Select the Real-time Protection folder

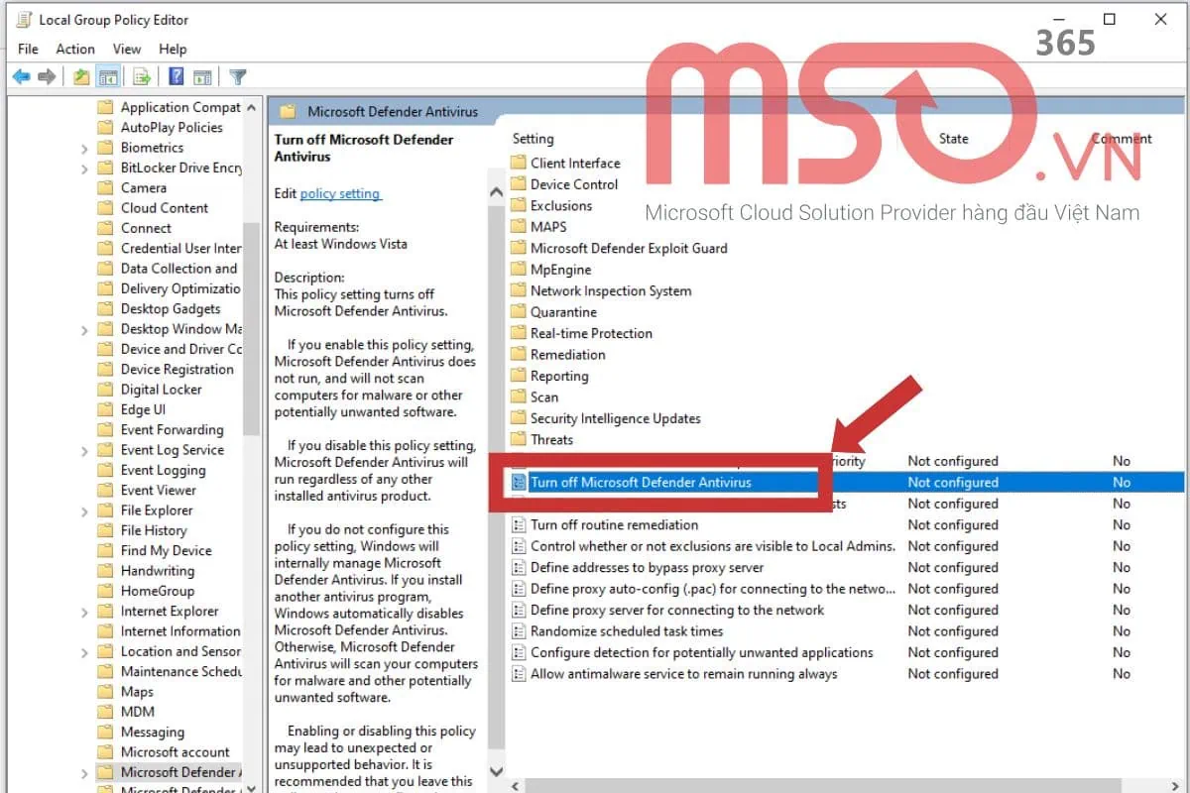pos(589,333)
